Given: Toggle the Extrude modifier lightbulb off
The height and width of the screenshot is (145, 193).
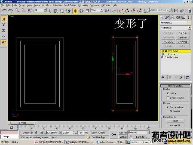Looking at the screenshot, I should (163, 54).
